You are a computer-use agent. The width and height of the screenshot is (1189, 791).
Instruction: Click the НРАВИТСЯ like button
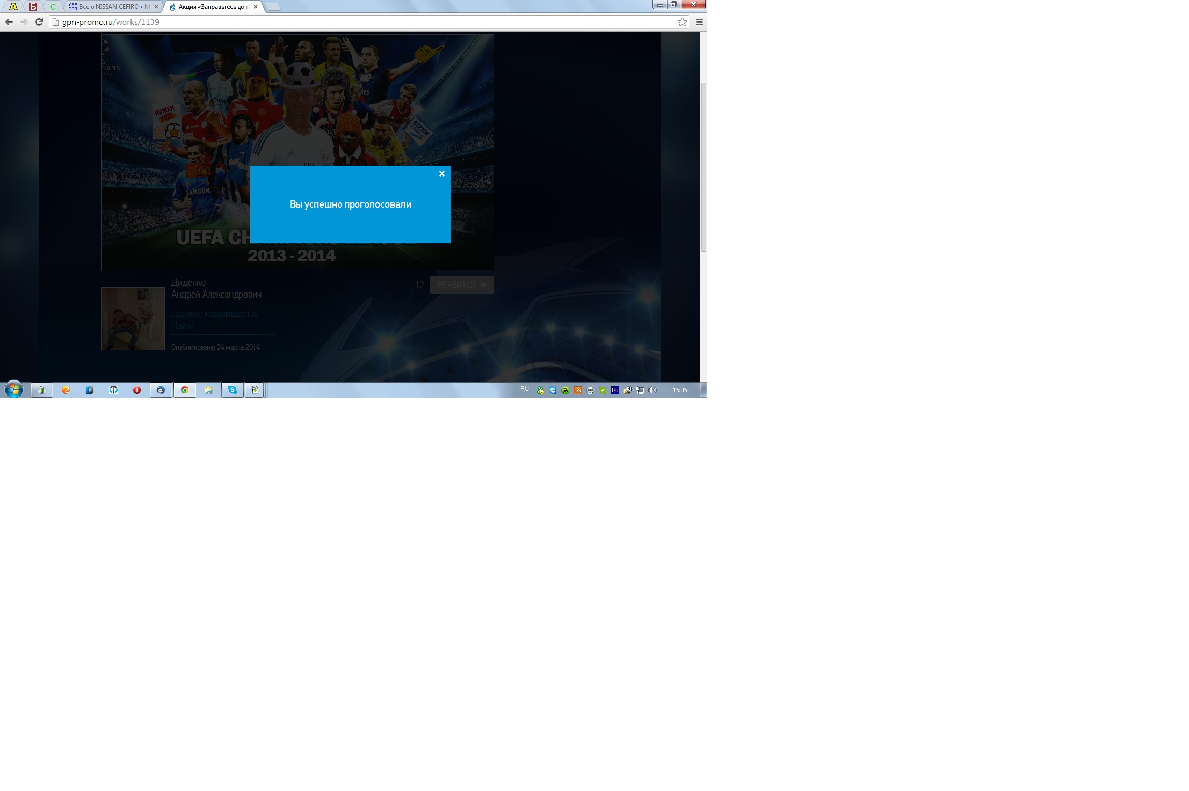[461, 285]
